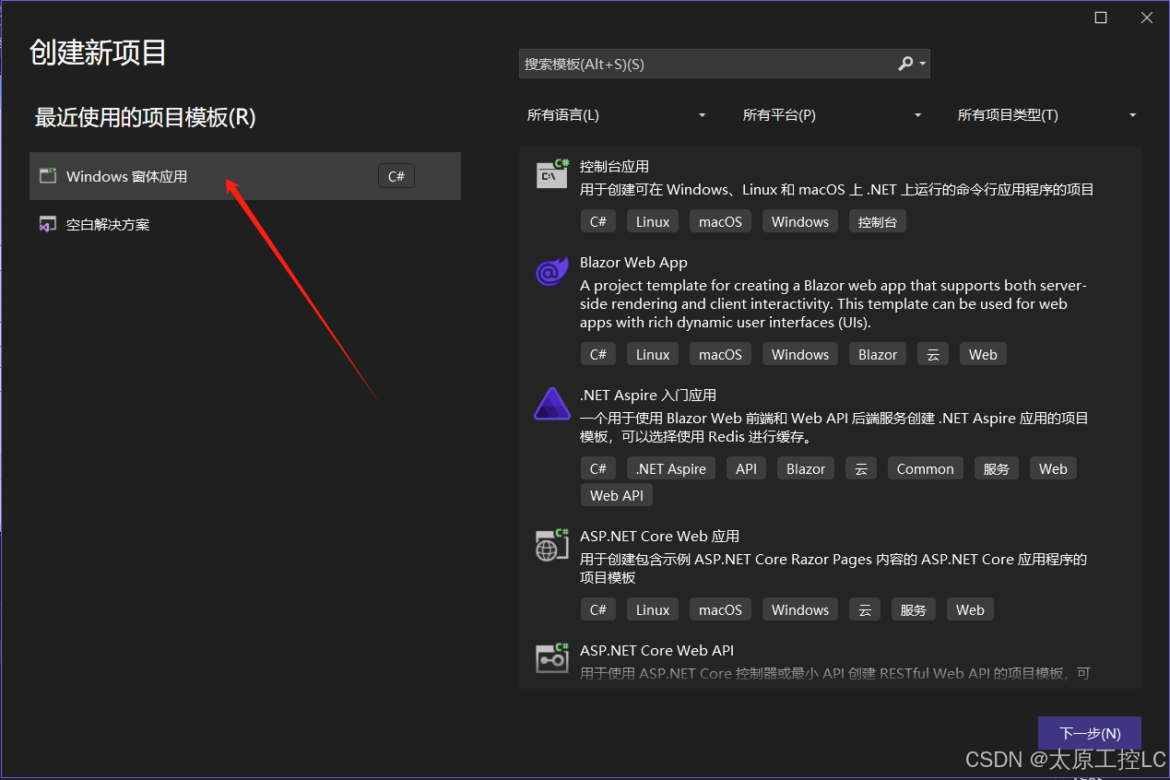Image resolution: width=1170 pixels, height=780 pixels.
Task: Select the 控制台应用 template title
Action: pos(614,167)
